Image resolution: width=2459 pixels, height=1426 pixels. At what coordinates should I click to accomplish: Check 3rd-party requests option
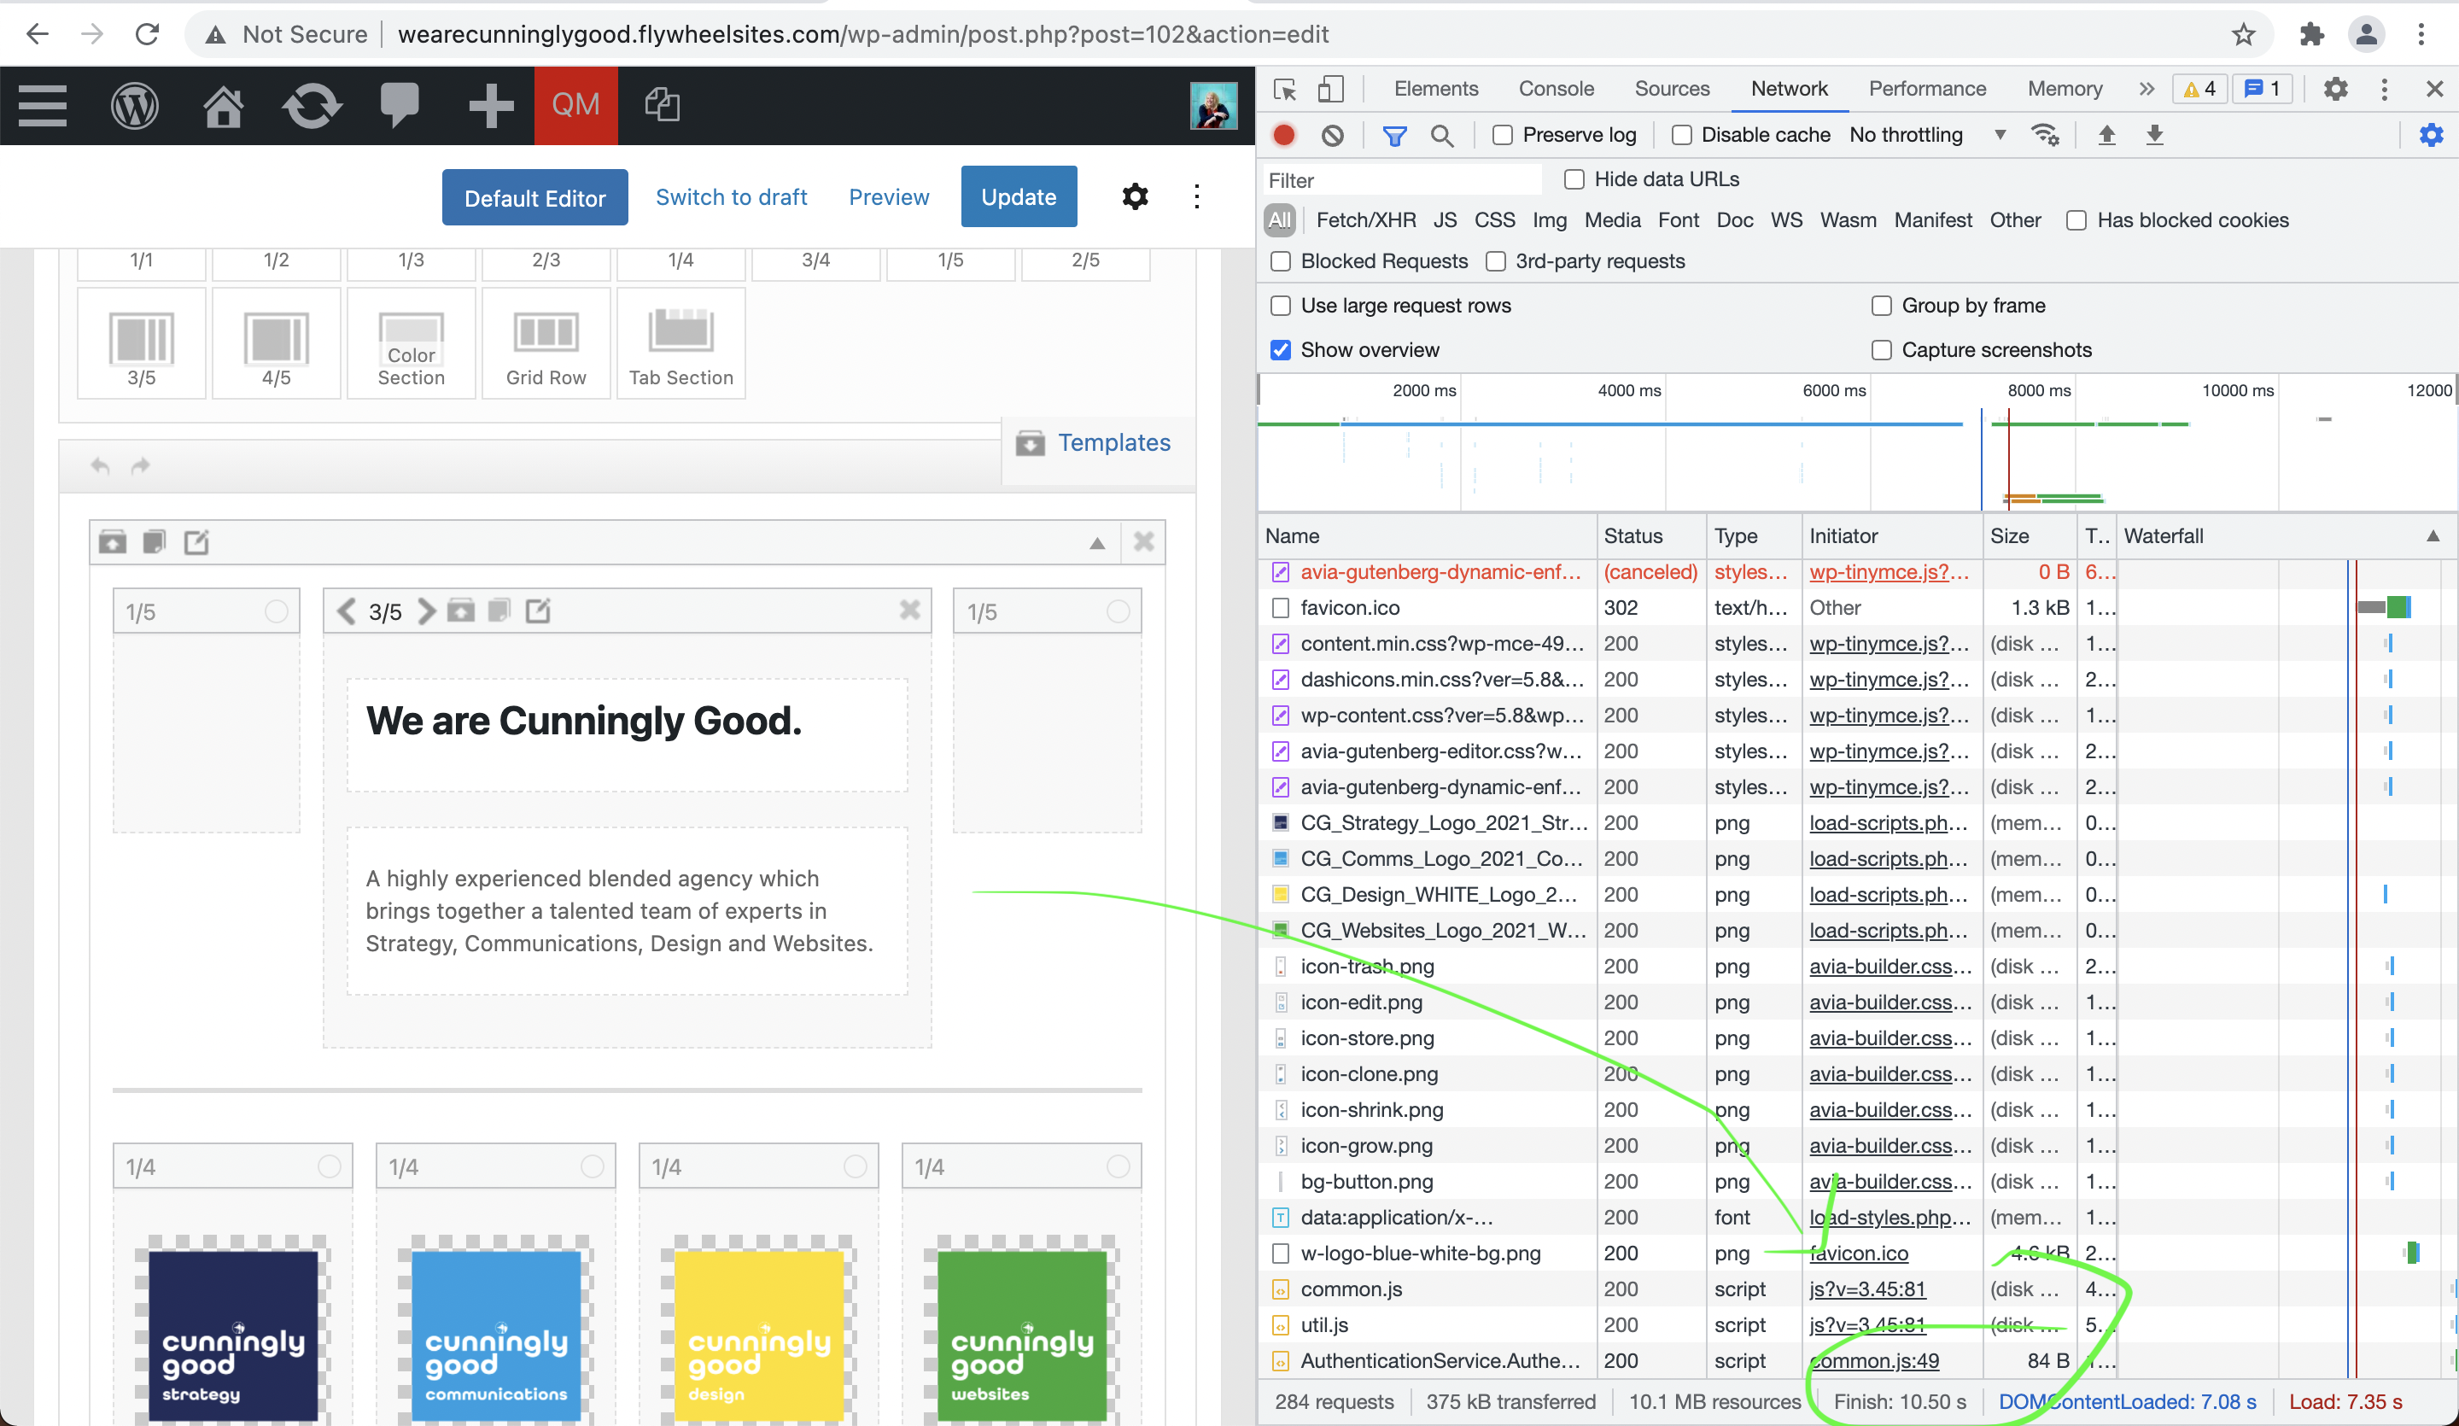[1495, 261]
